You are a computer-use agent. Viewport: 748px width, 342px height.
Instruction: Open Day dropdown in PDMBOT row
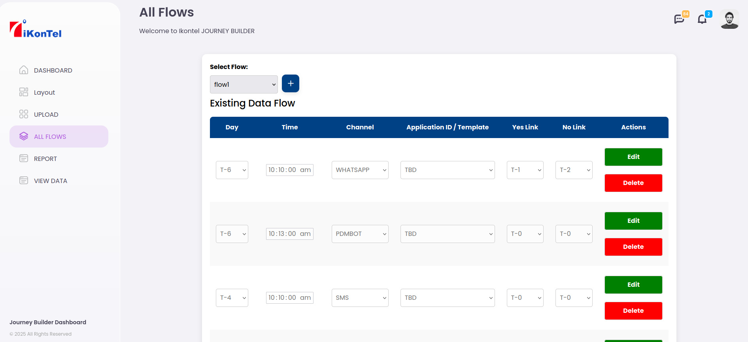tap(232, 234)
